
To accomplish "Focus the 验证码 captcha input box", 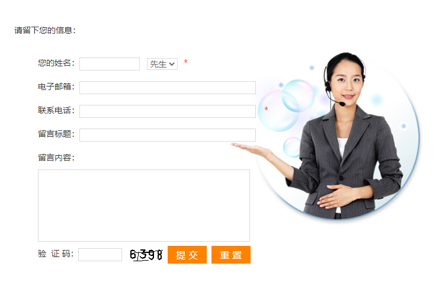I will (100, 255).
